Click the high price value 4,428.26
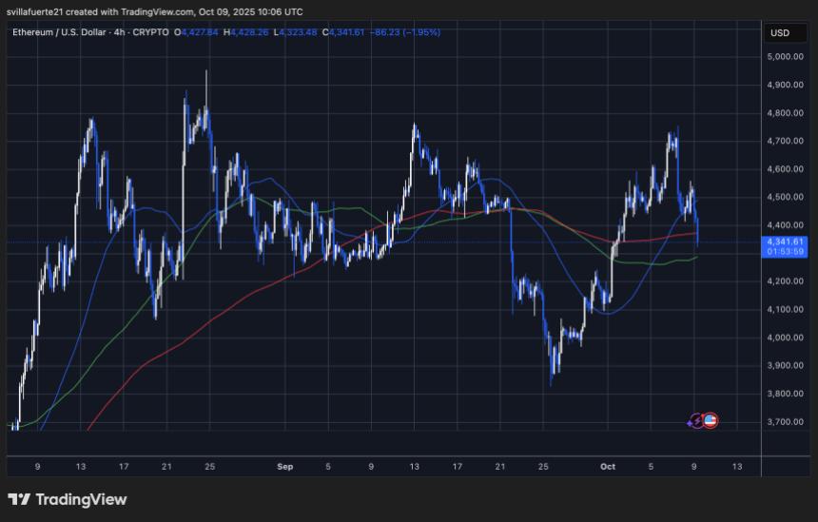This screenshot has height=522, width=818. (x=250, y=32)
